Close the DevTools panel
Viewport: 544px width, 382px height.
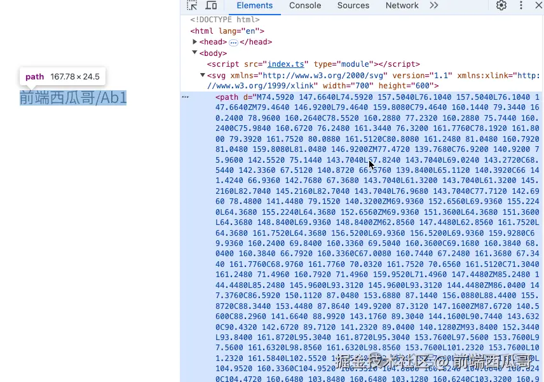pyautogui.click(x=539, y=5)
